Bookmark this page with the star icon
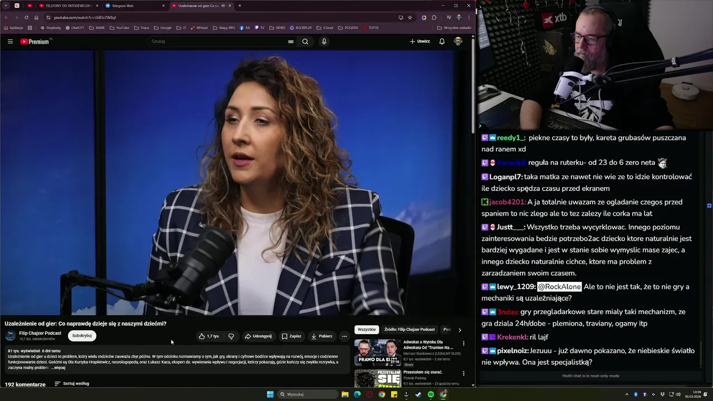The width and height of the screenshot is (713, 401). [x=410, y=17]
